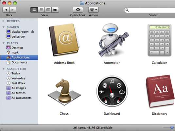
Task: Collapse the SHARED section
Action: 4,27
